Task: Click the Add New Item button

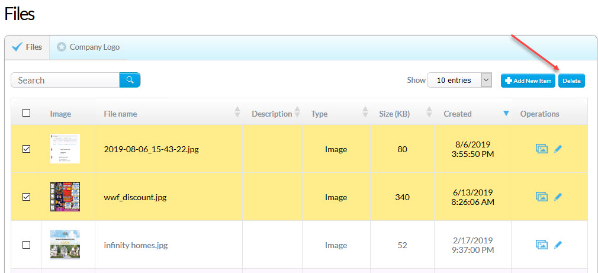Action: click(x=528, y=81)
